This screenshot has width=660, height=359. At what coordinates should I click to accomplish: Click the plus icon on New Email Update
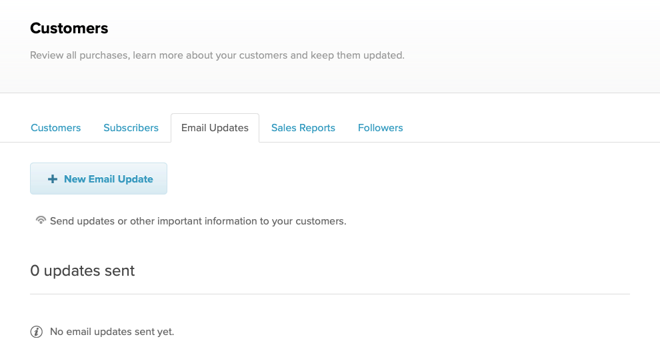53,179
